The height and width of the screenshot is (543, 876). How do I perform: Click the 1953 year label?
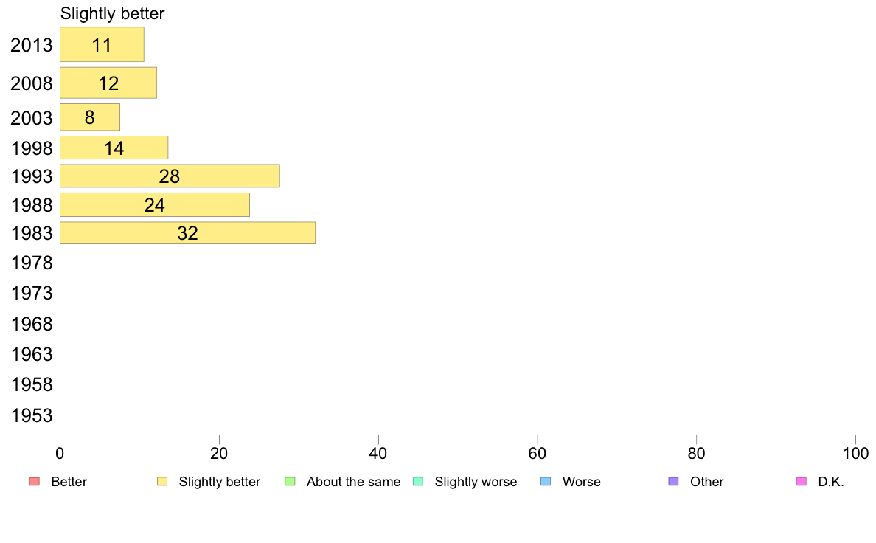(x=32, y=415)
